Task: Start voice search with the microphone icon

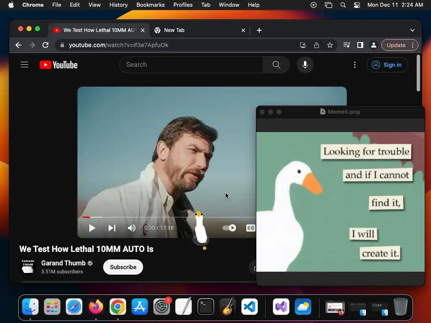Action: coord(305,65)
